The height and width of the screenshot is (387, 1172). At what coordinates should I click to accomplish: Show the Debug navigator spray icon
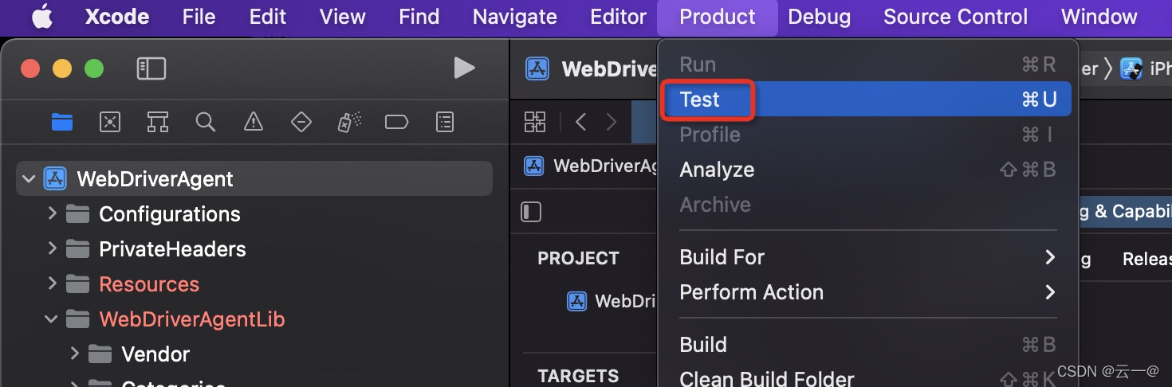[349, 122]
